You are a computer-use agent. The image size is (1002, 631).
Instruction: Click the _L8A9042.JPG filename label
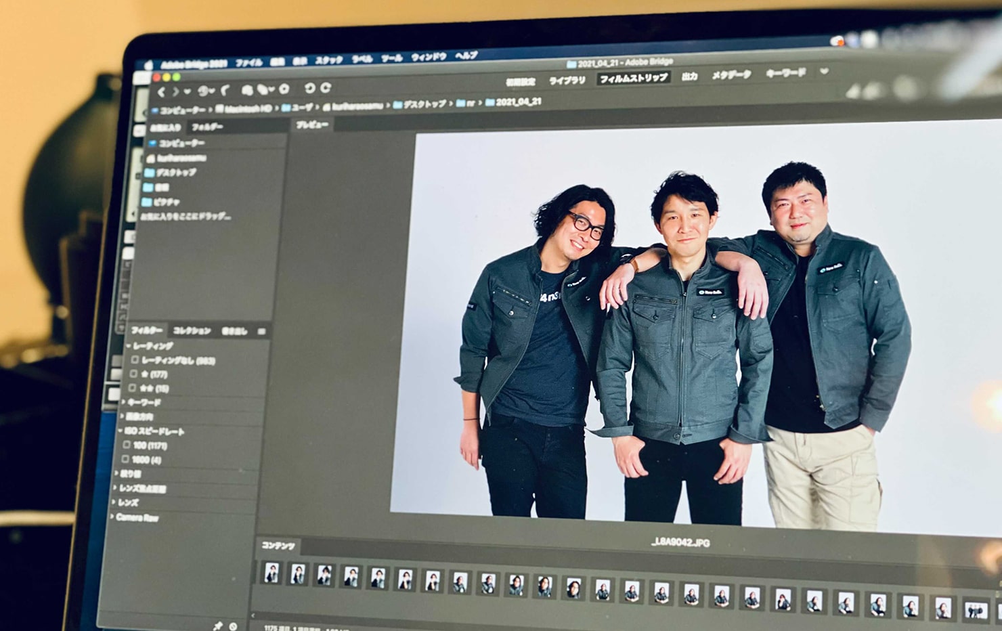679,542
